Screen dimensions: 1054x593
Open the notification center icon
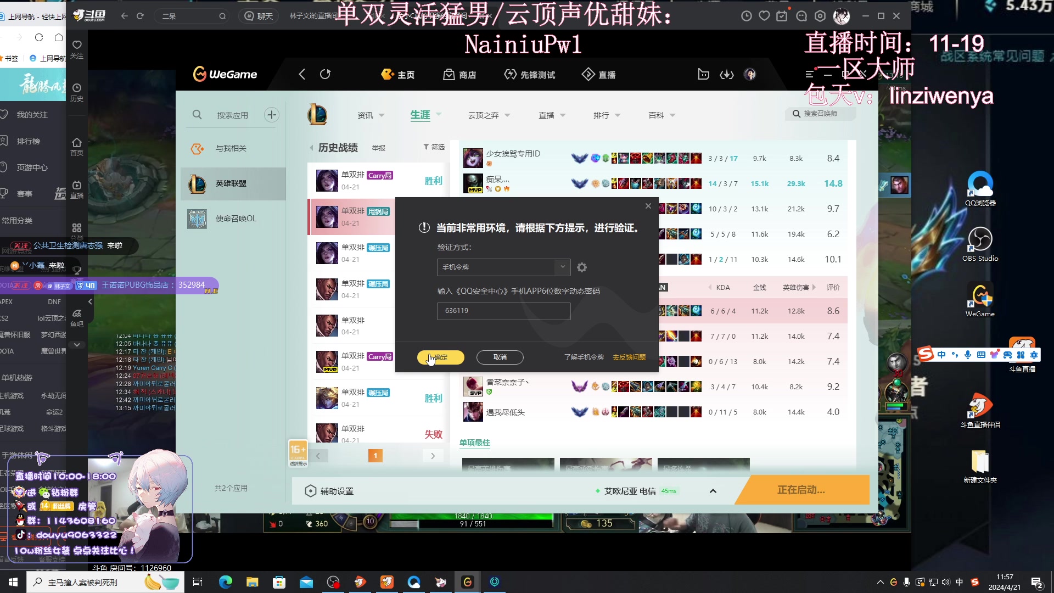pyautogui.click(x=1036, y=582)
